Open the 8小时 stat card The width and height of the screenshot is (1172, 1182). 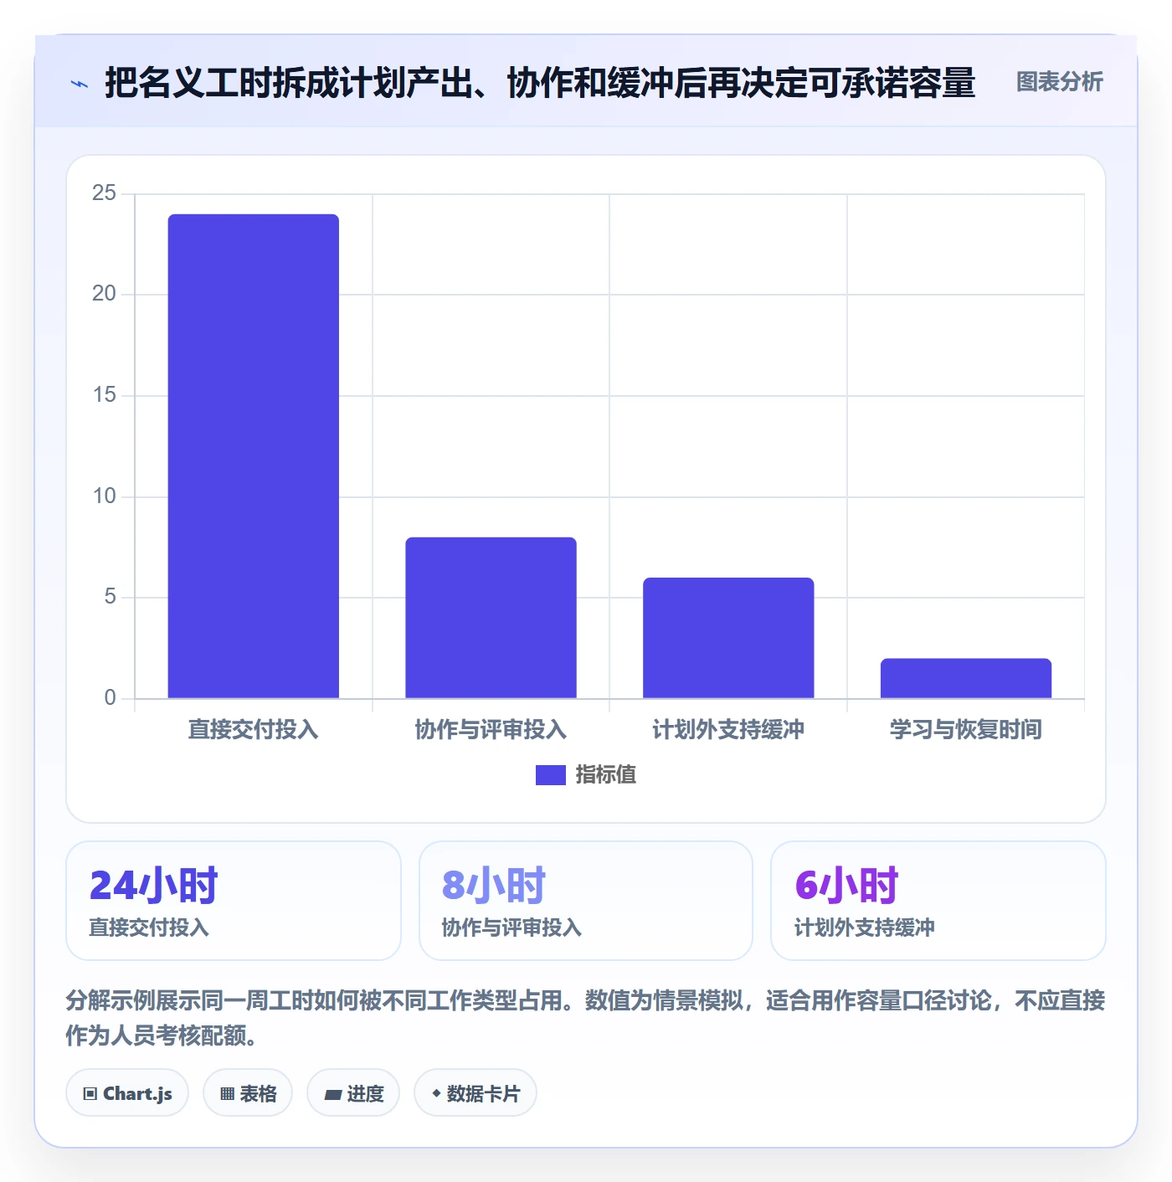[x=586, y=901]
